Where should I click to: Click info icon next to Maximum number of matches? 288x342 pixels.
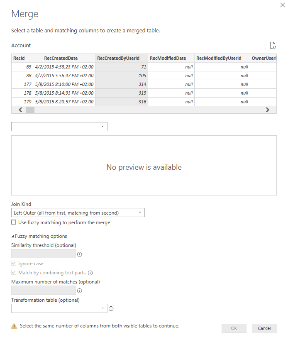80,291
